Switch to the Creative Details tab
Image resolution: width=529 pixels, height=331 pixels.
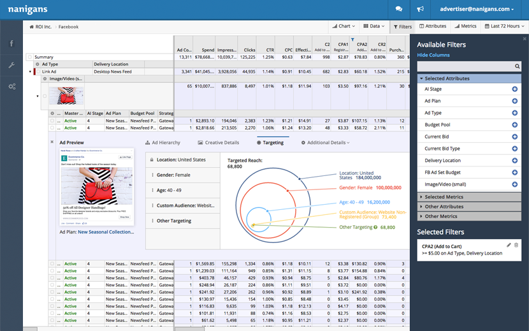pos(219,143)
